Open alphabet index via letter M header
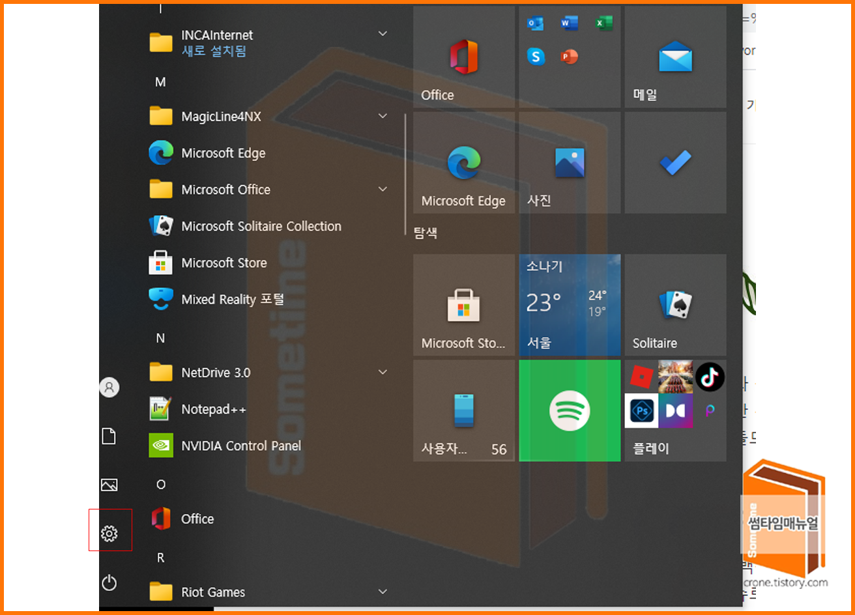 [x=160, y=82]
